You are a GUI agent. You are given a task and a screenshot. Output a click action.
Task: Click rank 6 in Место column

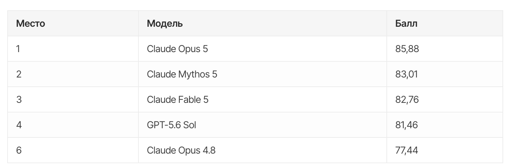click(19, 150)
